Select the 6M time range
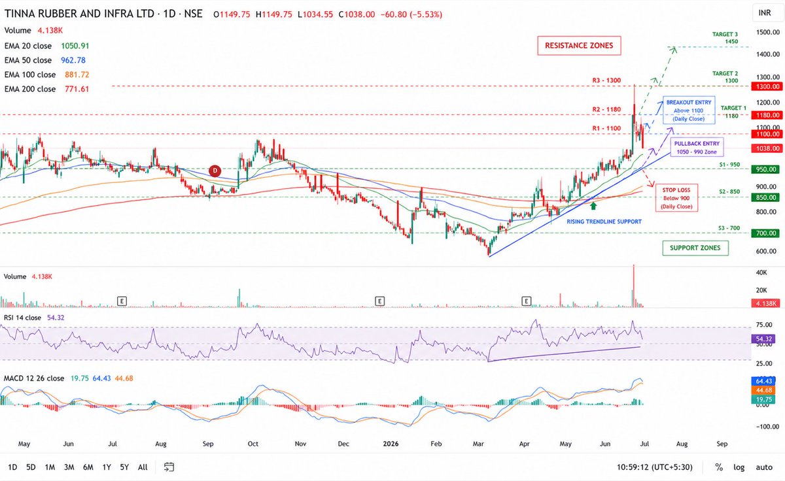 click(88, 467)
